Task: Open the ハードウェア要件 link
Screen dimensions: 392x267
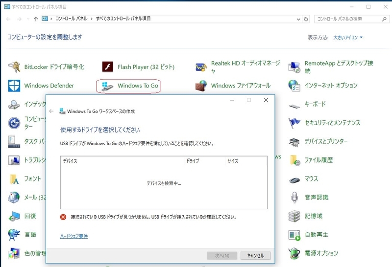Action: [x=74, y=236]
